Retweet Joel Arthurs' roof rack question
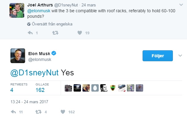This screenshot has width=187, height=121. (x=55, y=33)
